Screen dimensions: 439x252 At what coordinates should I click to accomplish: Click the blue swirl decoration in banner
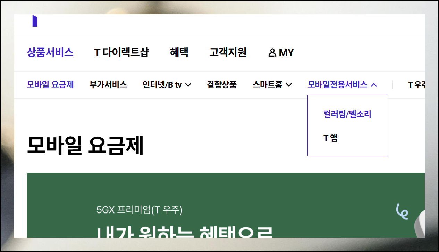(402, 211)
